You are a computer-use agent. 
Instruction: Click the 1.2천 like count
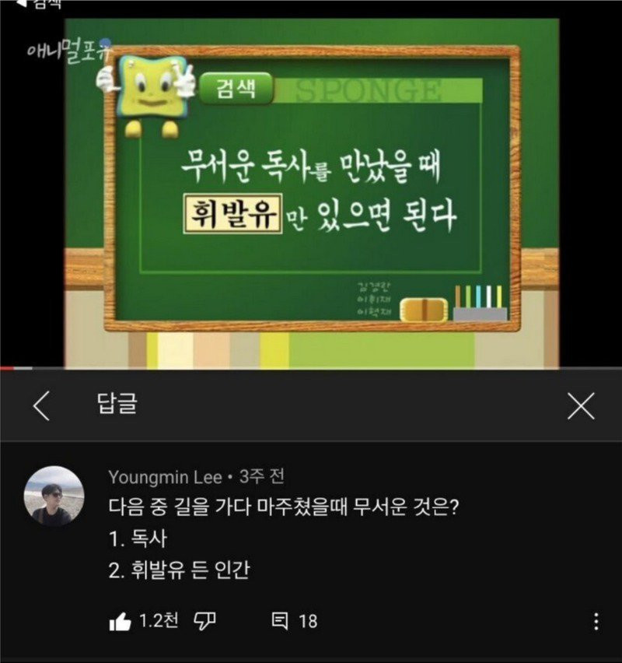tap(159, 621)
